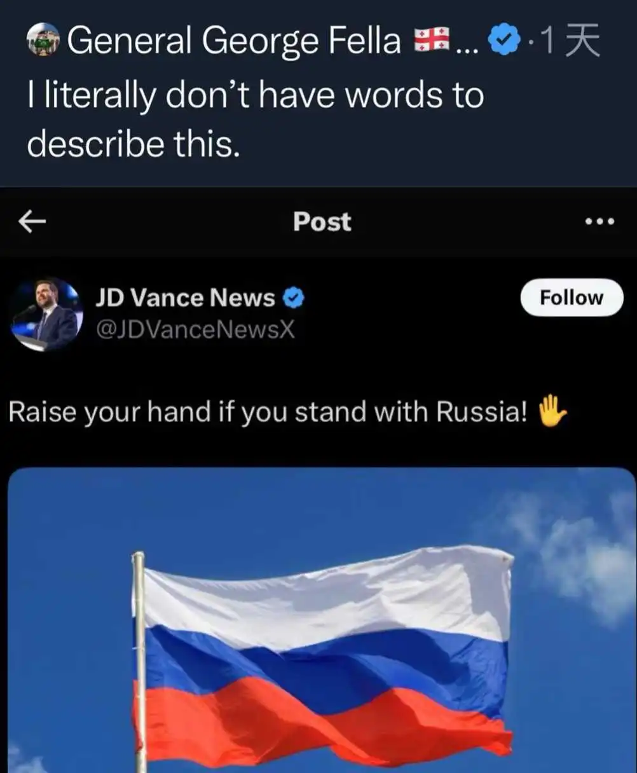Open the @JDVanceNewsX handle link

click(195, 329)
